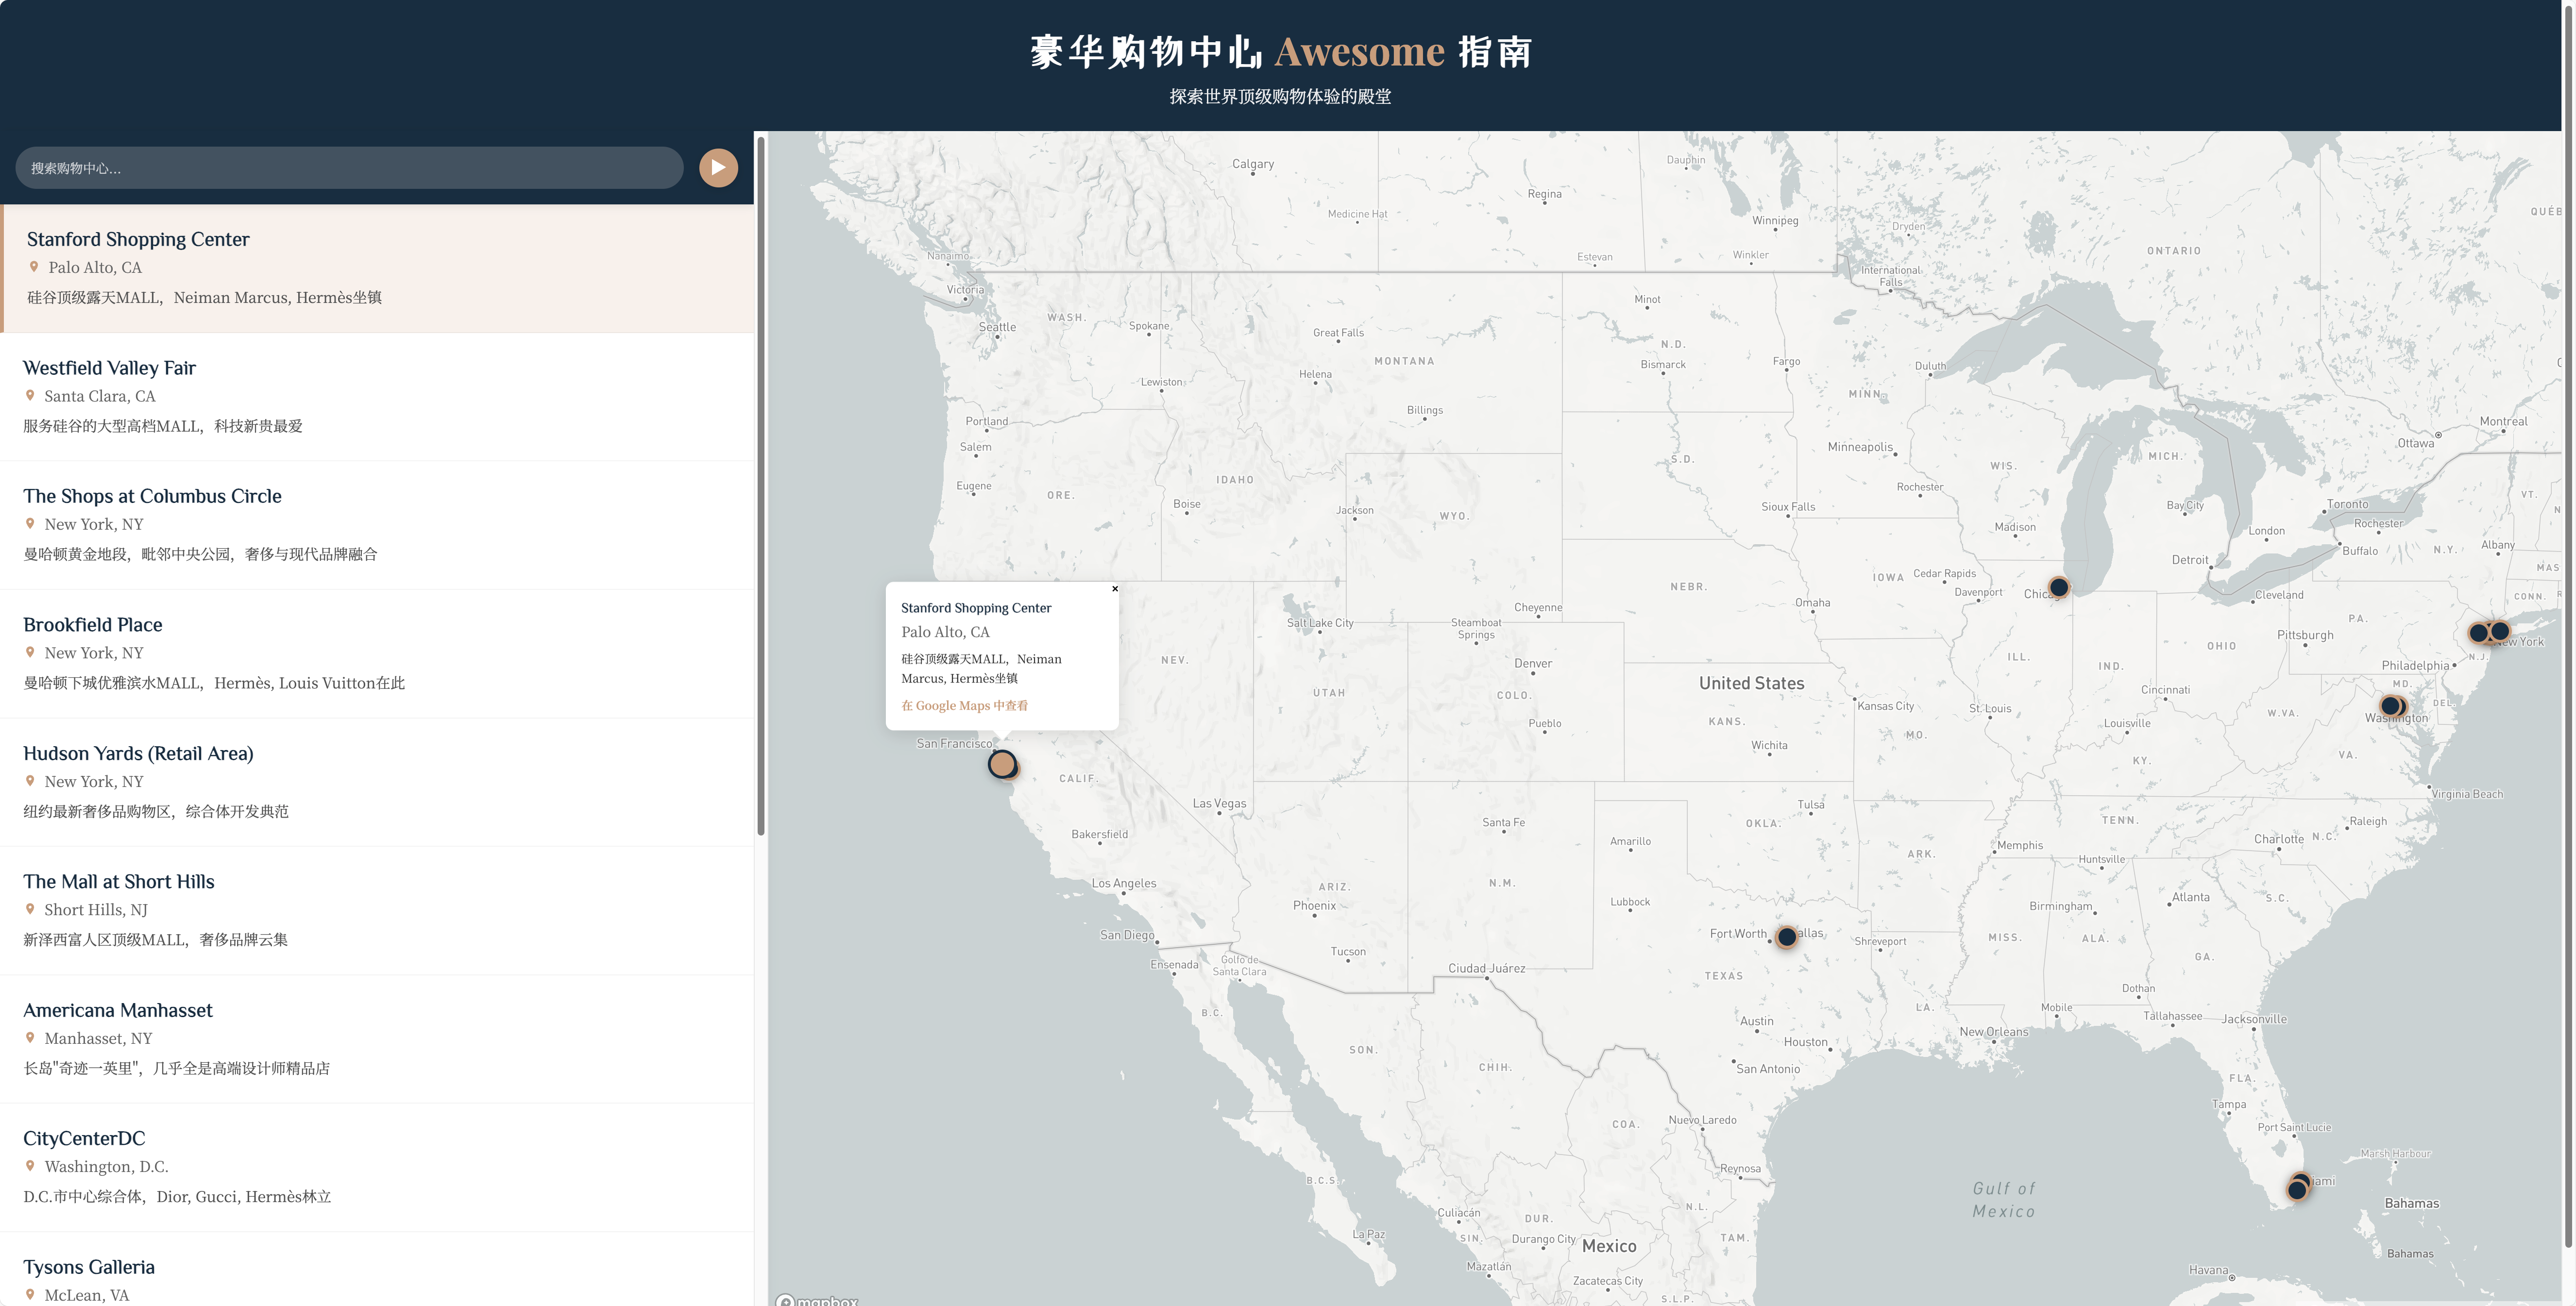The image size is (2576, 1306).
Task: Click the search mall input field
Action: pos(349,168)
